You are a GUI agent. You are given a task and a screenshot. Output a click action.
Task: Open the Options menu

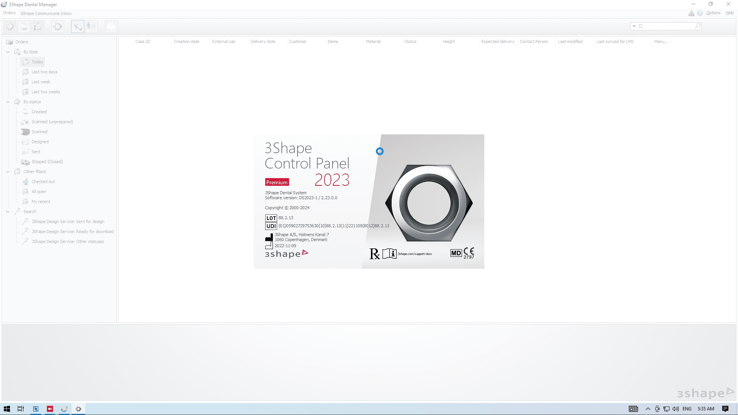[713, 13]
